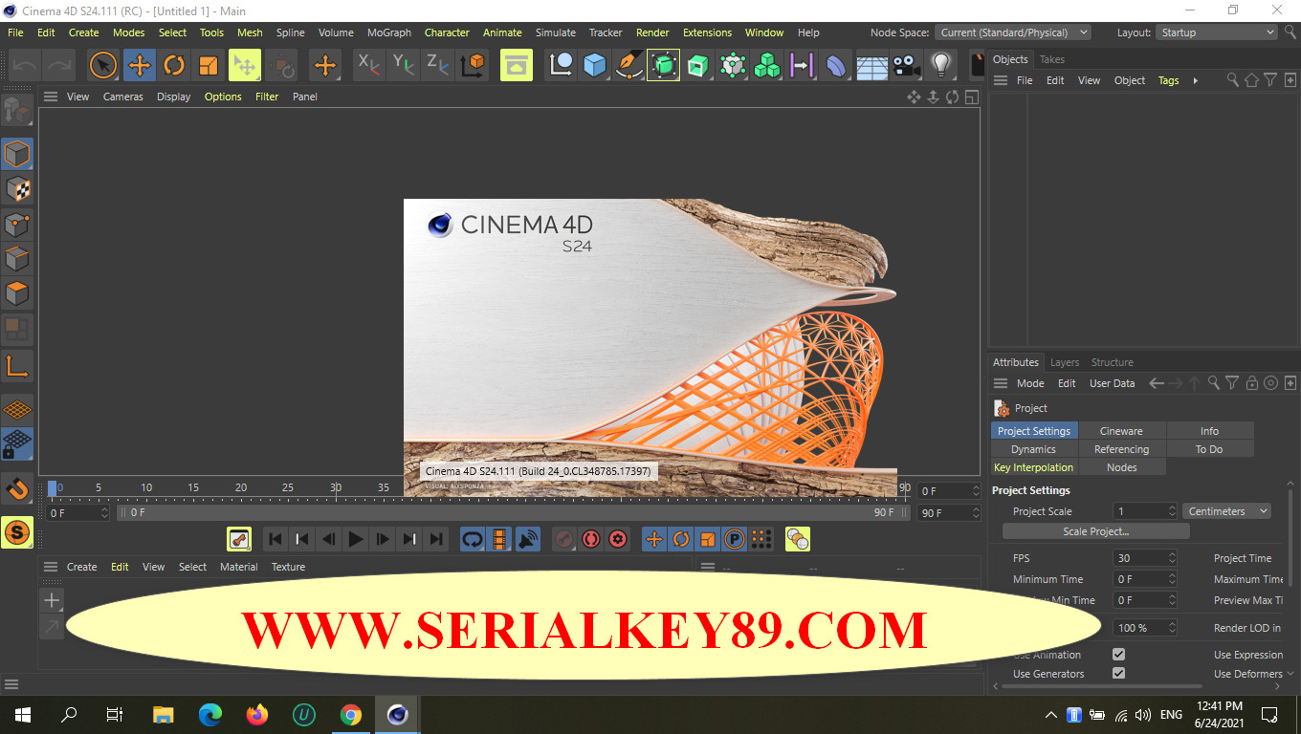This screenshot has height=734, width=1301.
Task: Select Polygons mode in left palette
Action: click(17, 293)
